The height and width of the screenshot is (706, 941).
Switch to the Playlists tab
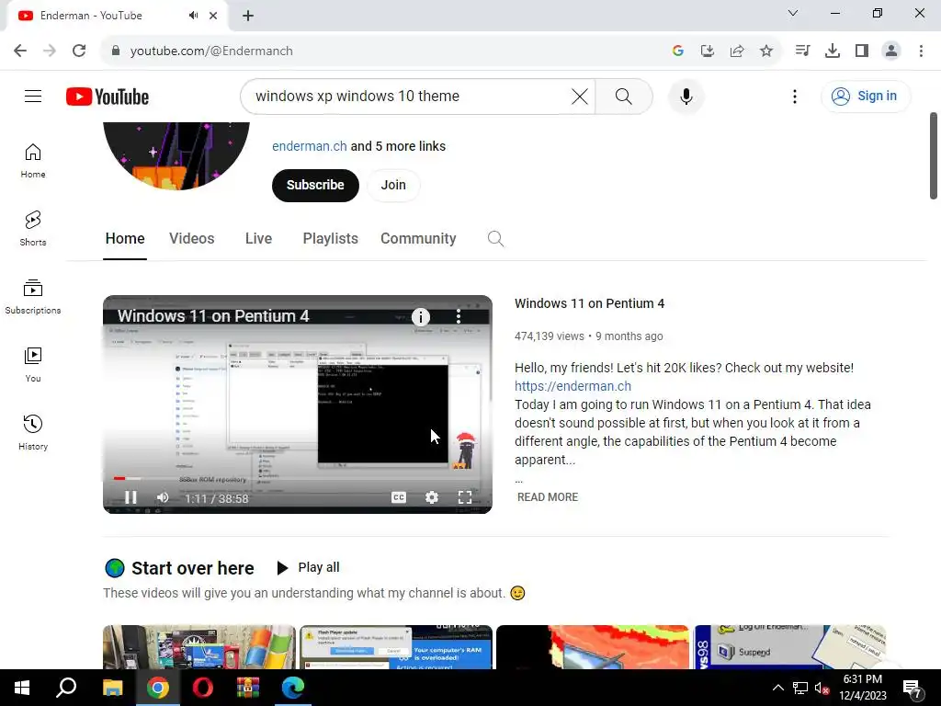330,239
